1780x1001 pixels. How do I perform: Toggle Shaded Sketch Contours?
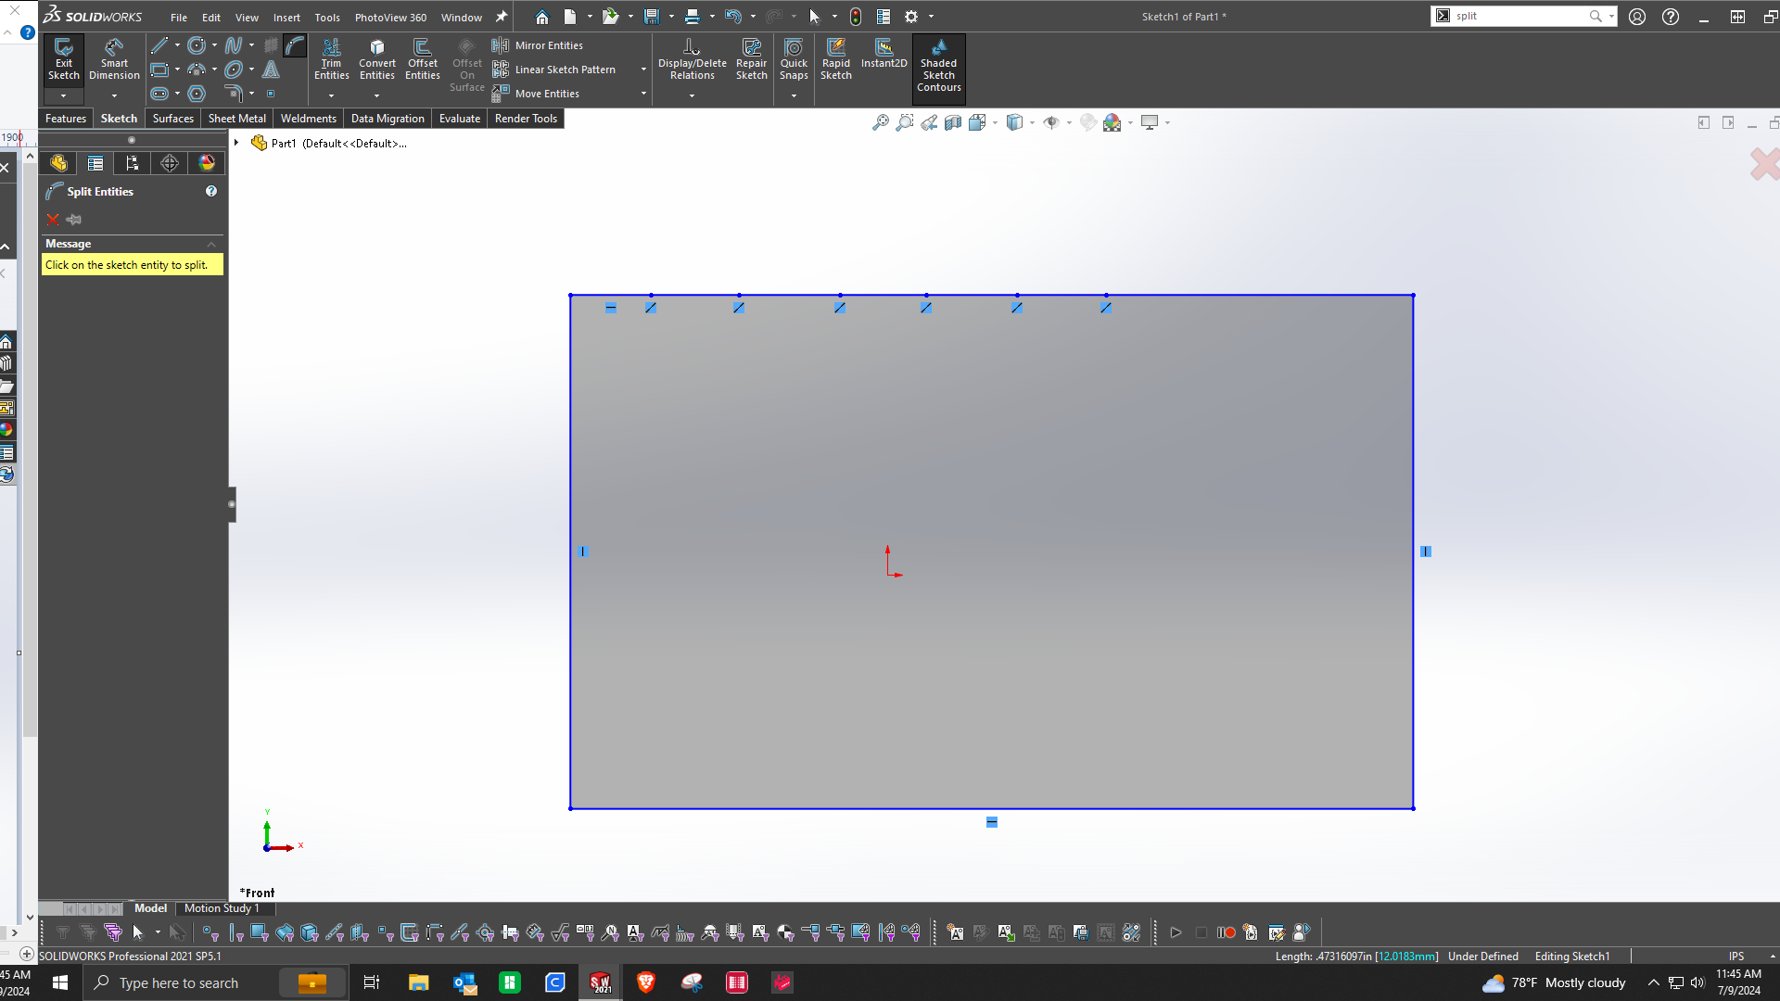[938, 63]
